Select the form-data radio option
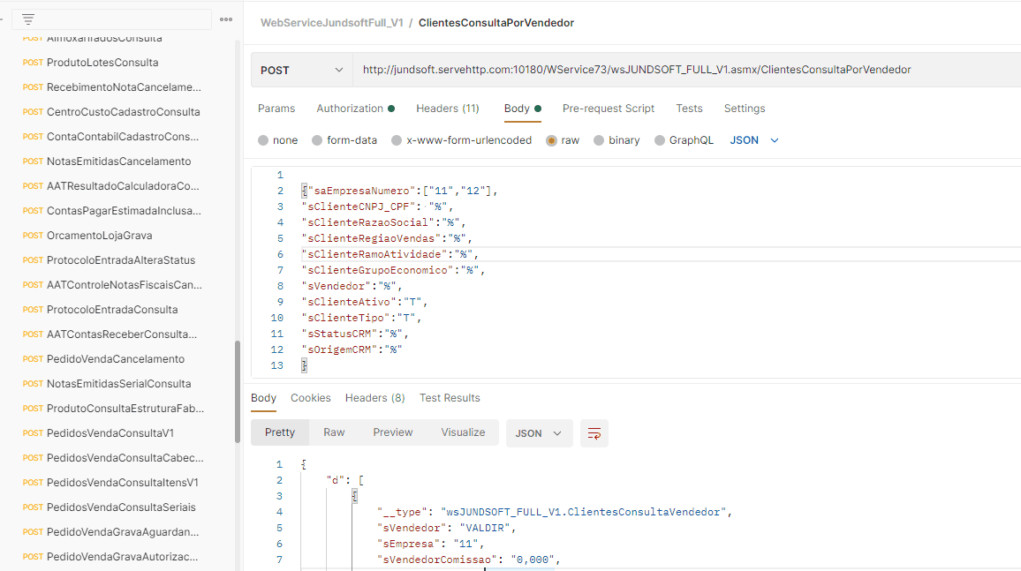This screenshot has width=1021, height=571. [x=317, y=140]
